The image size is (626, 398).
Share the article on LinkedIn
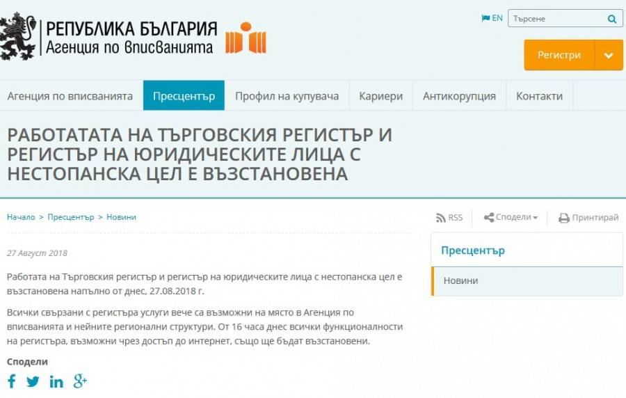coord(56,381)
